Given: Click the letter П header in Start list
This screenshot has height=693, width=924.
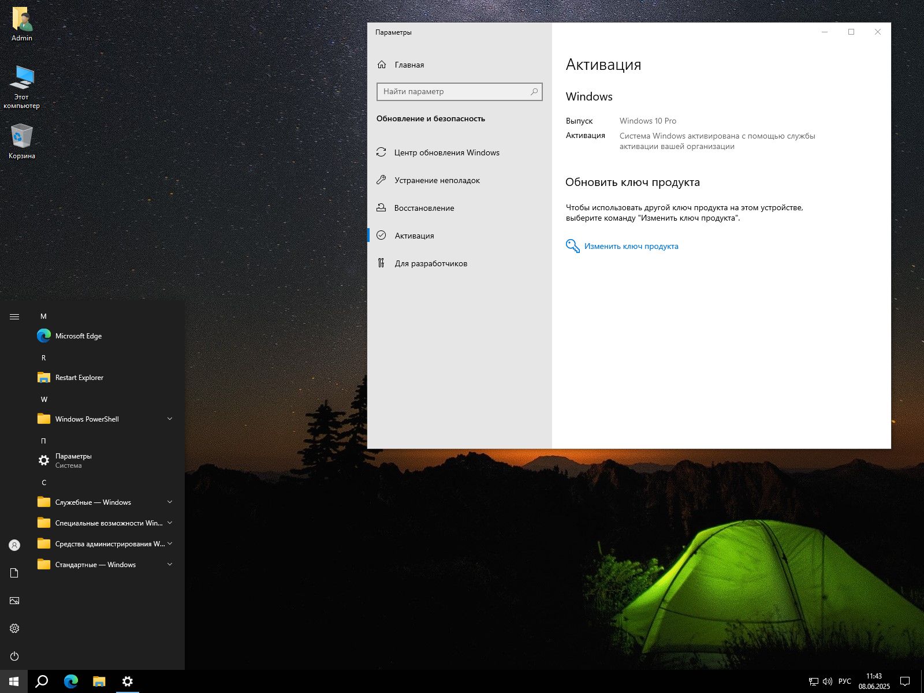Looking at the screenshot, I should (43, 441).
